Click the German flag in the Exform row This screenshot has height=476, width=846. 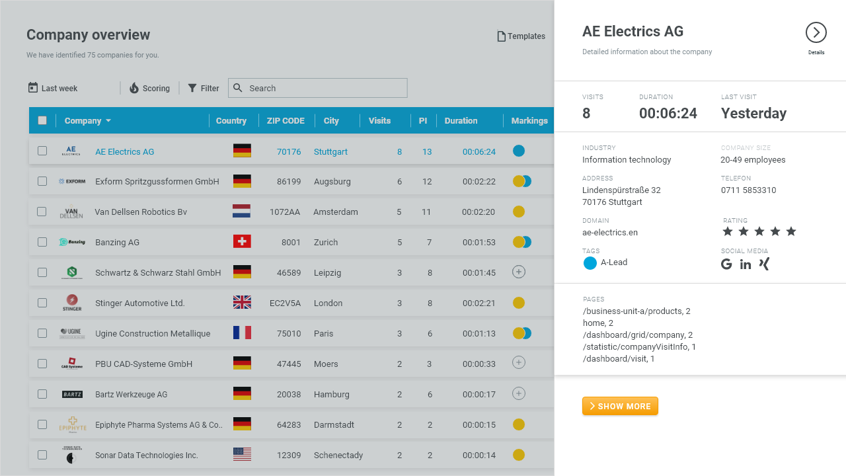pyautogui.click(x=242, y=181)
